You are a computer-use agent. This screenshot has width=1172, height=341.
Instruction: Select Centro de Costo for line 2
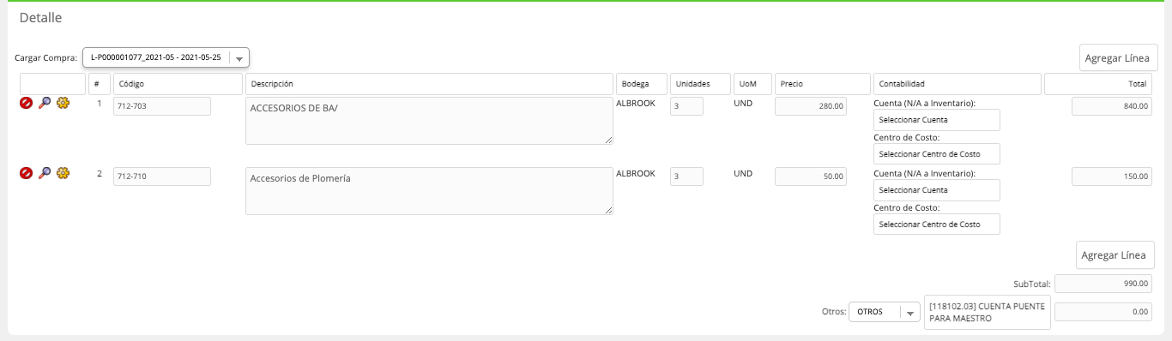[936, 224]
